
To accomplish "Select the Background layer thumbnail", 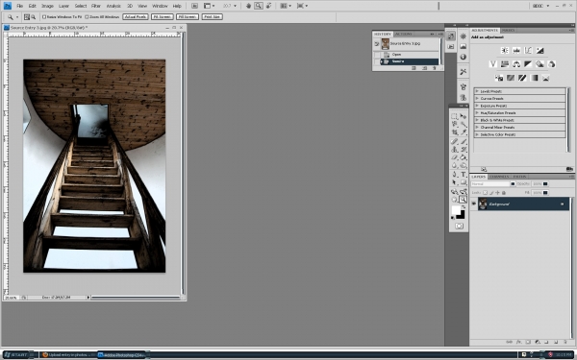I will (x=483, y=204).
